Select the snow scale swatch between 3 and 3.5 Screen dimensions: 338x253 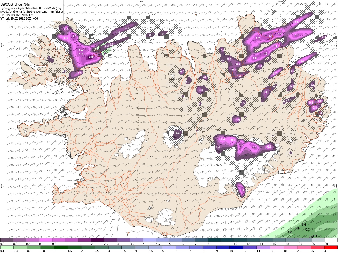pos(124,240)
